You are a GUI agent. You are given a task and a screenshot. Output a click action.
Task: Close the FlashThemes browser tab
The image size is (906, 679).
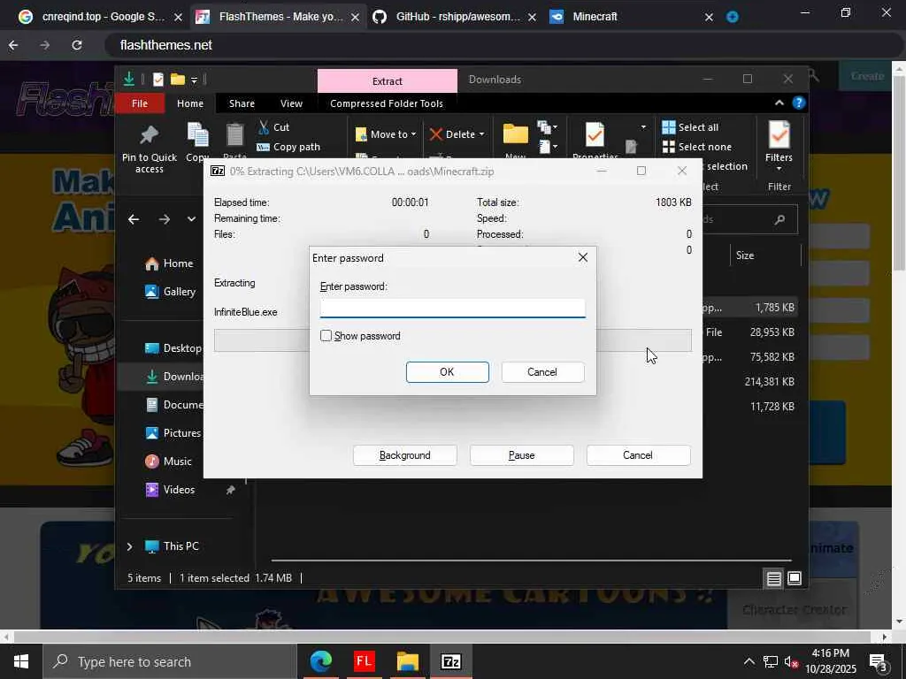[355, 18]
